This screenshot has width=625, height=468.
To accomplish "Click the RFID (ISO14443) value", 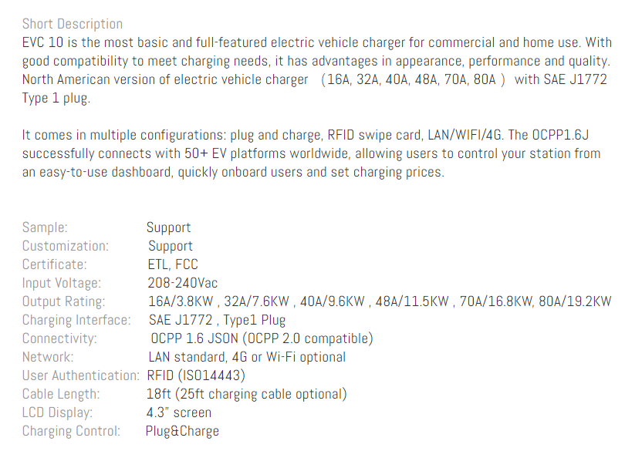I will coord(196,375).
